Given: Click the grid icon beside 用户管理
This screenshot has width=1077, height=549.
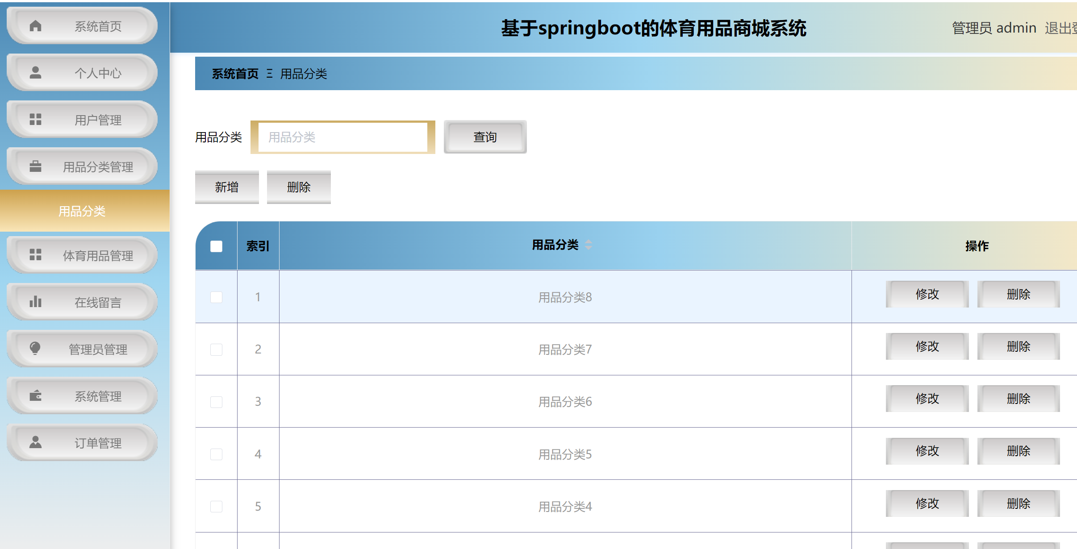Looking at the screenshot, I should point(35,119).
